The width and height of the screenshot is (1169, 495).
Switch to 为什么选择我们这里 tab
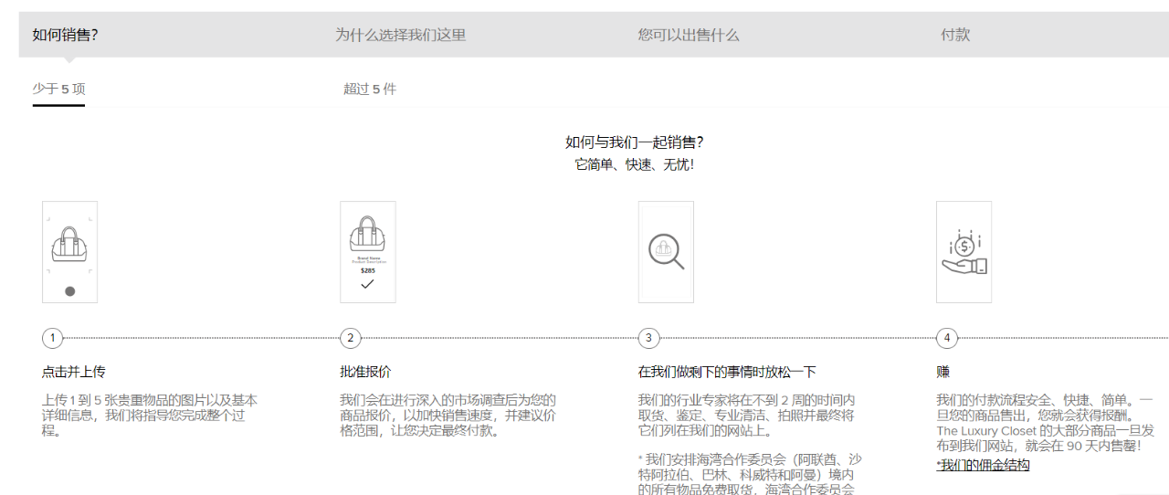tap(400, 35)
